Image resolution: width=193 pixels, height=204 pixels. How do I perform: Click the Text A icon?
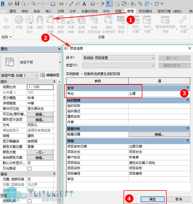click(84, 4)
